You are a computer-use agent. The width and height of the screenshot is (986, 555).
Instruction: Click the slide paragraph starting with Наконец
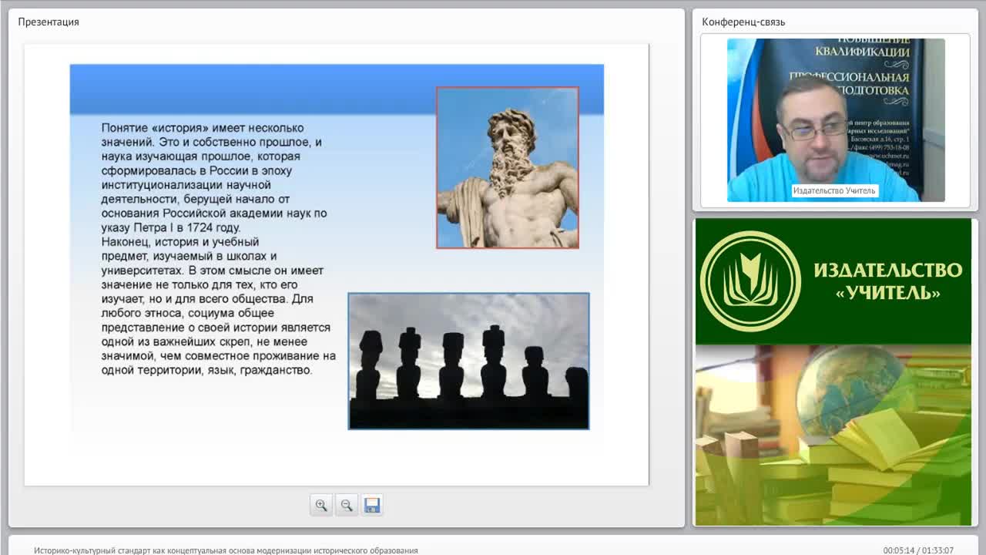click(x=219, y=306)
